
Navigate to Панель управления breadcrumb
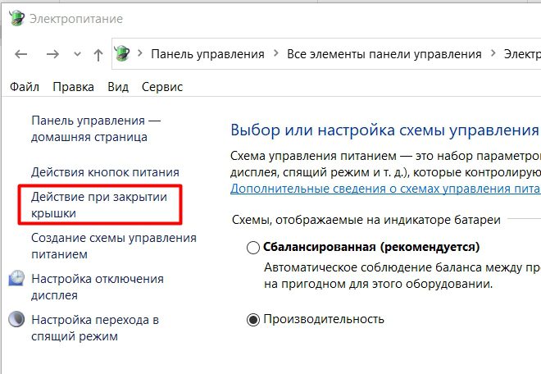pyautogui.click(x=207, y=54)
